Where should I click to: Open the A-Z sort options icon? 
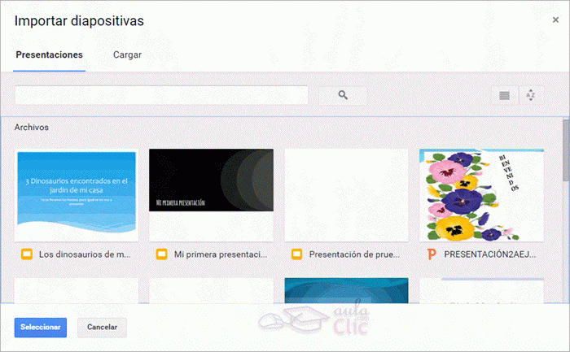(531, 95)
